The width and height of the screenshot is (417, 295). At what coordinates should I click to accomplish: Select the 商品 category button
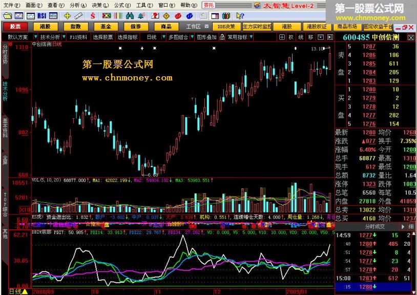point(166,27)
